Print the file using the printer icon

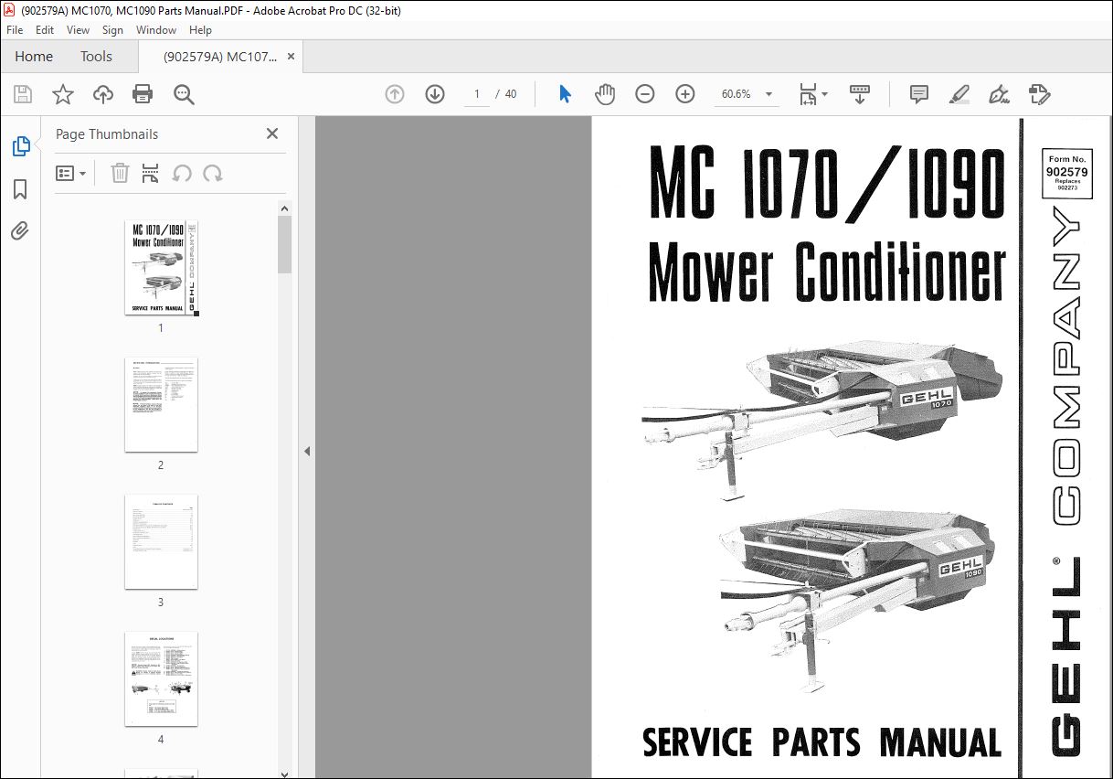(143, 94)
